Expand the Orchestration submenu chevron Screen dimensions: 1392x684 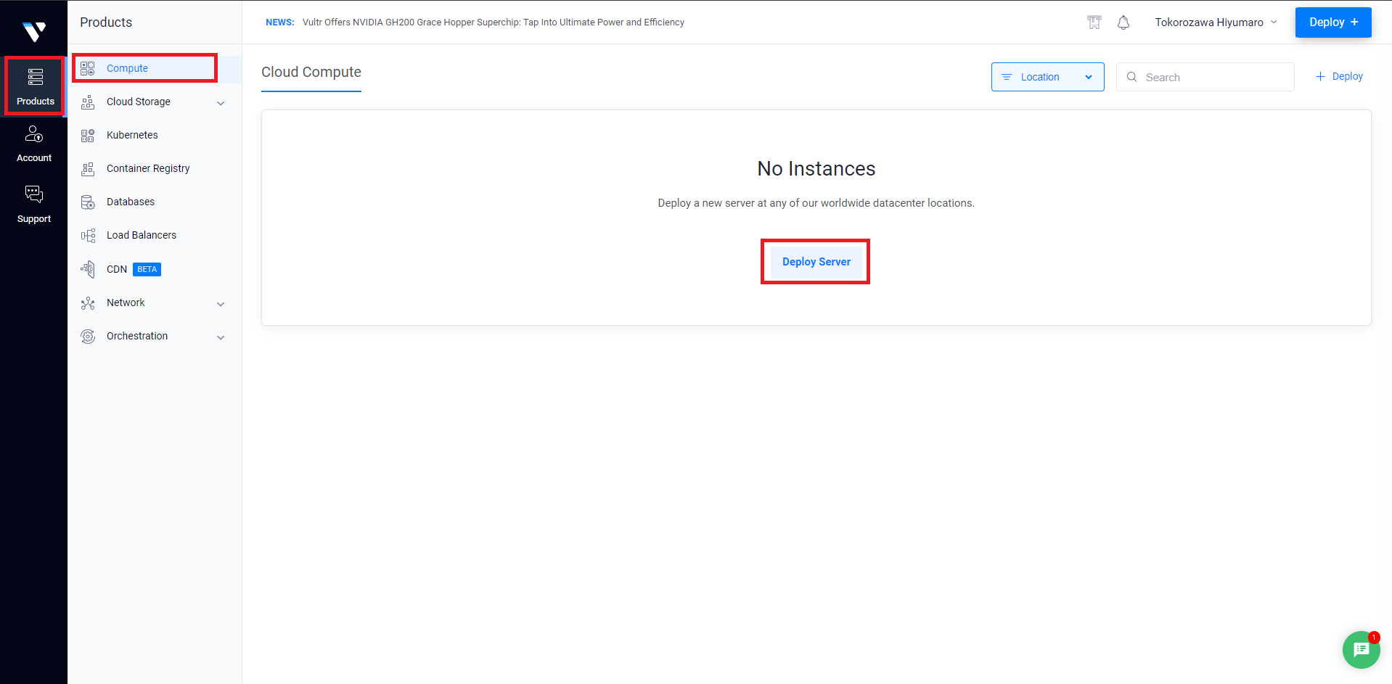coord(221,337)
